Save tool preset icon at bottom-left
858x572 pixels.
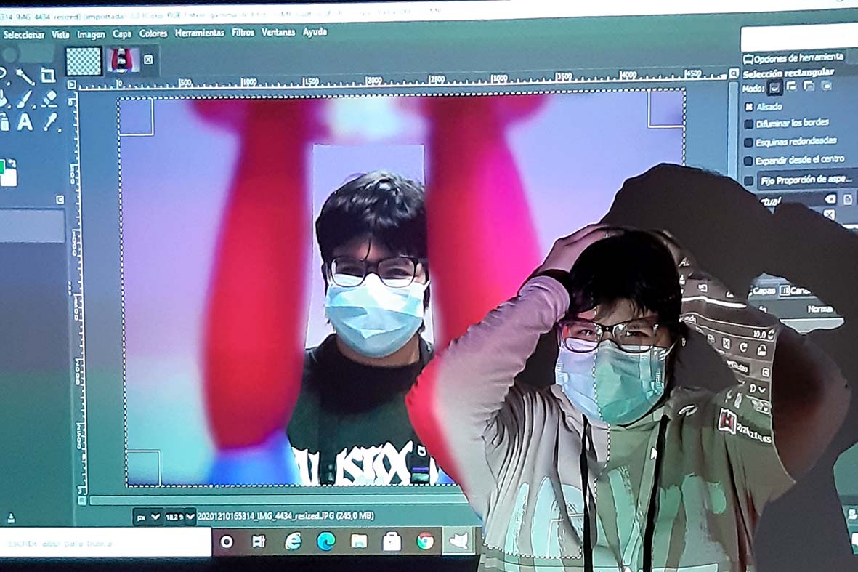[x=10, y=517]
